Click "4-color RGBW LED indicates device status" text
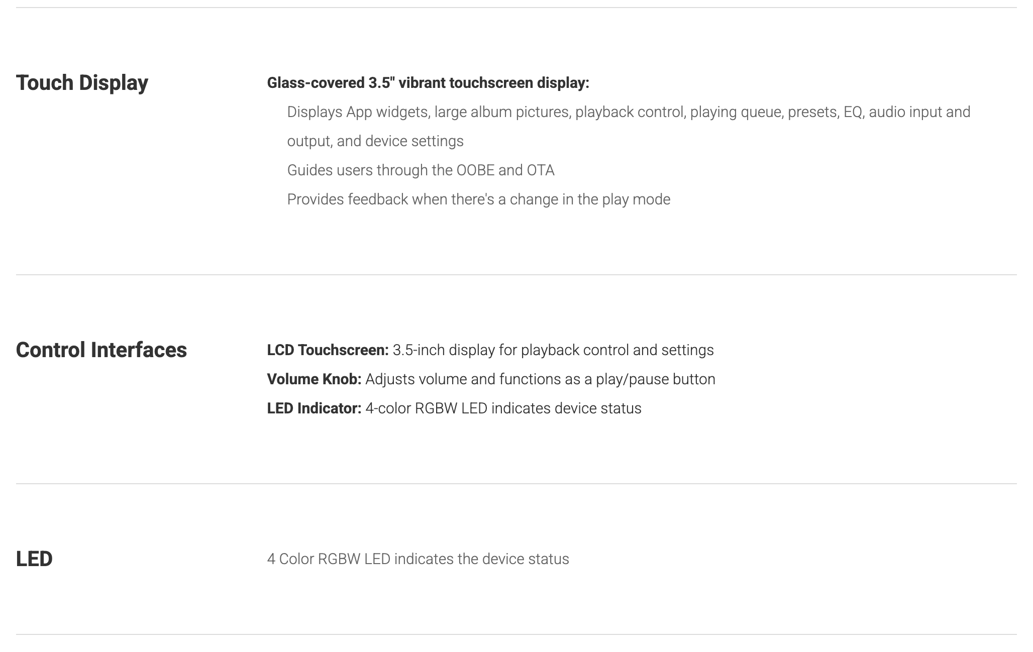This screenshot has height=652, width=1033. click(503, 408)
